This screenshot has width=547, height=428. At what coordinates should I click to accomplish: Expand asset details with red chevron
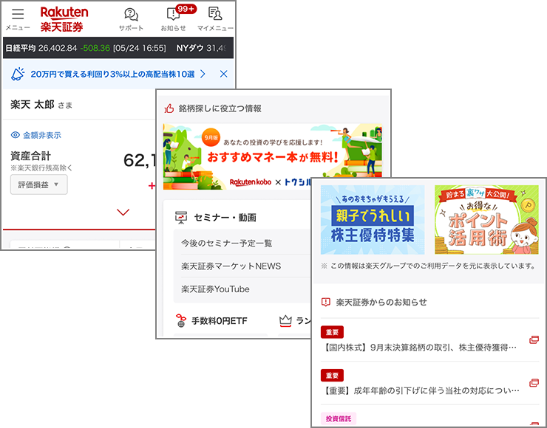click(x=123, y=212)
